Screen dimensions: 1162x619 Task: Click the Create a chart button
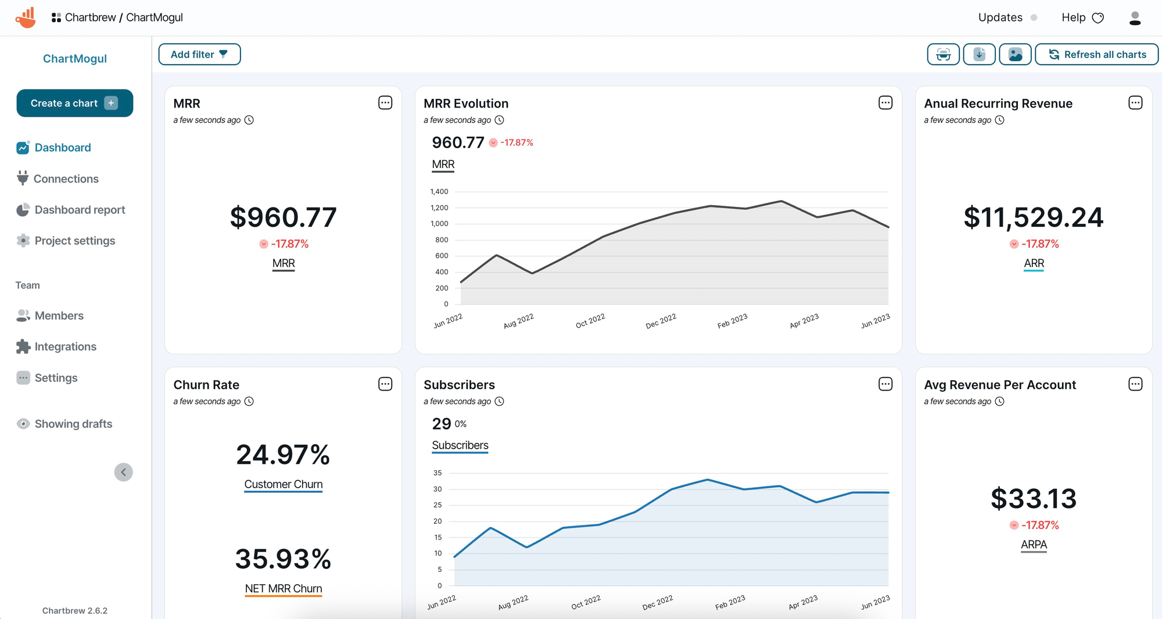(74, 103)
